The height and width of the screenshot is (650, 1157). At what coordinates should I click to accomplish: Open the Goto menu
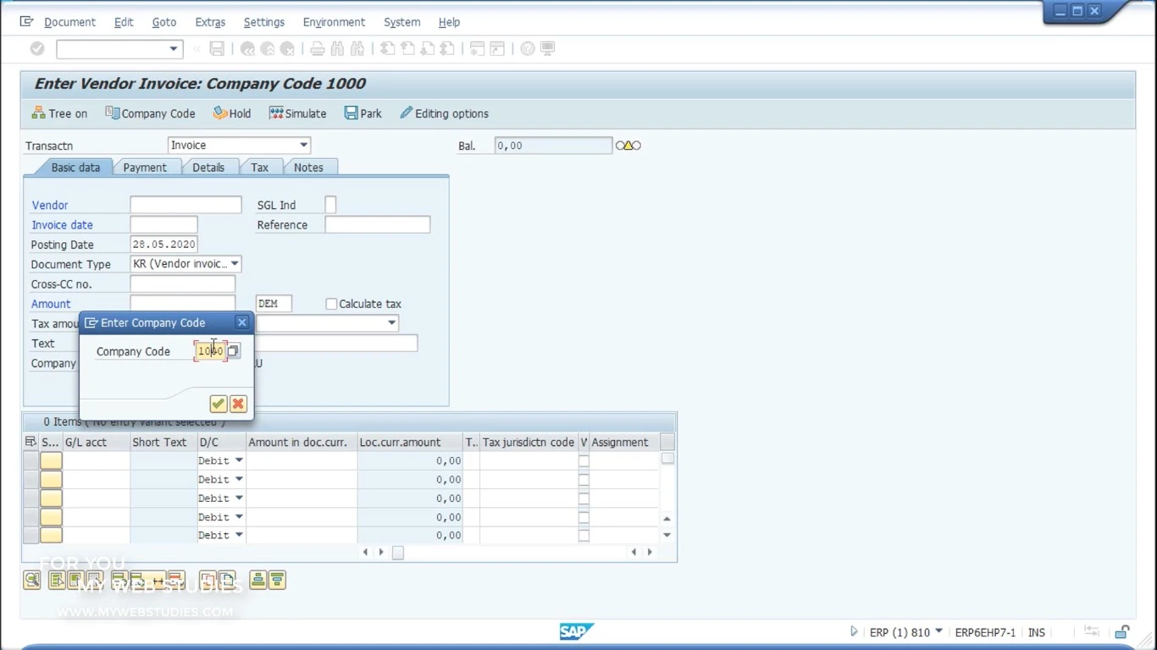pos(164,22)
